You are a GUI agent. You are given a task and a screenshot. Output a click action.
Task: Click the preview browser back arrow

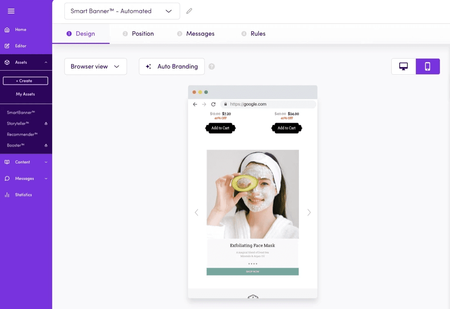tap(195, 104)
